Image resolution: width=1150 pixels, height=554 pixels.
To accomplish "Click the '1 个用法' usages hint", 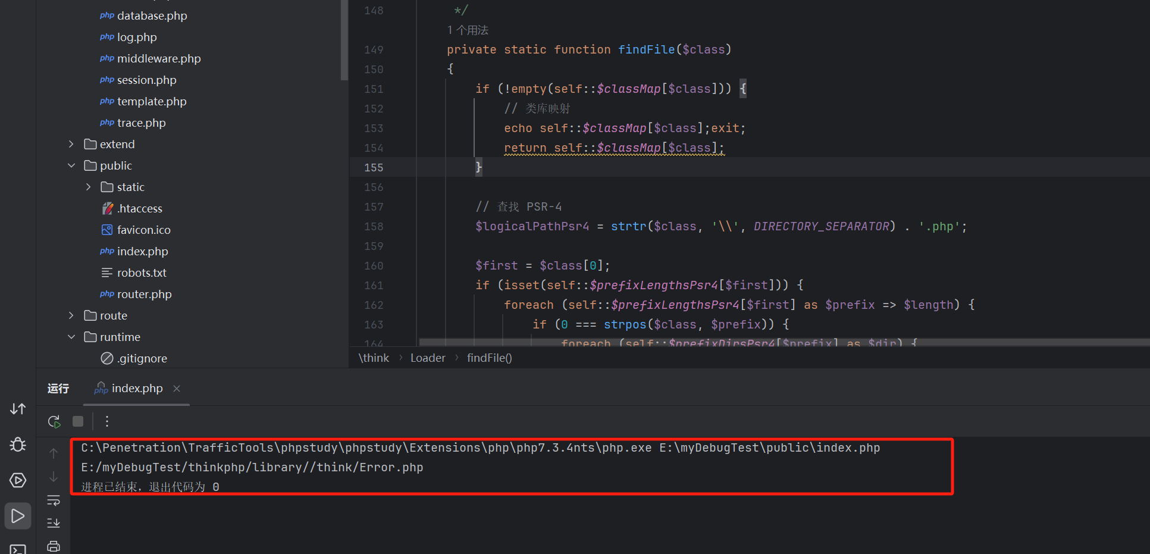I will coord(468,30).
